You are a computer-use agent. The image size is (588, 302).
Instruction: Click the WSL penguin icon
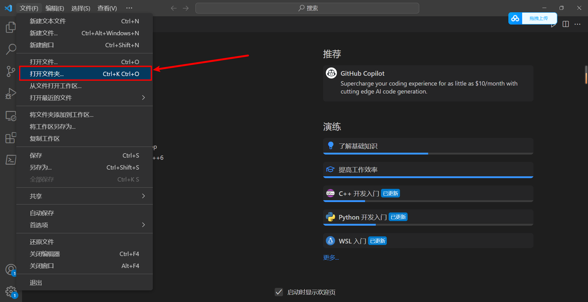coord(330,241)
